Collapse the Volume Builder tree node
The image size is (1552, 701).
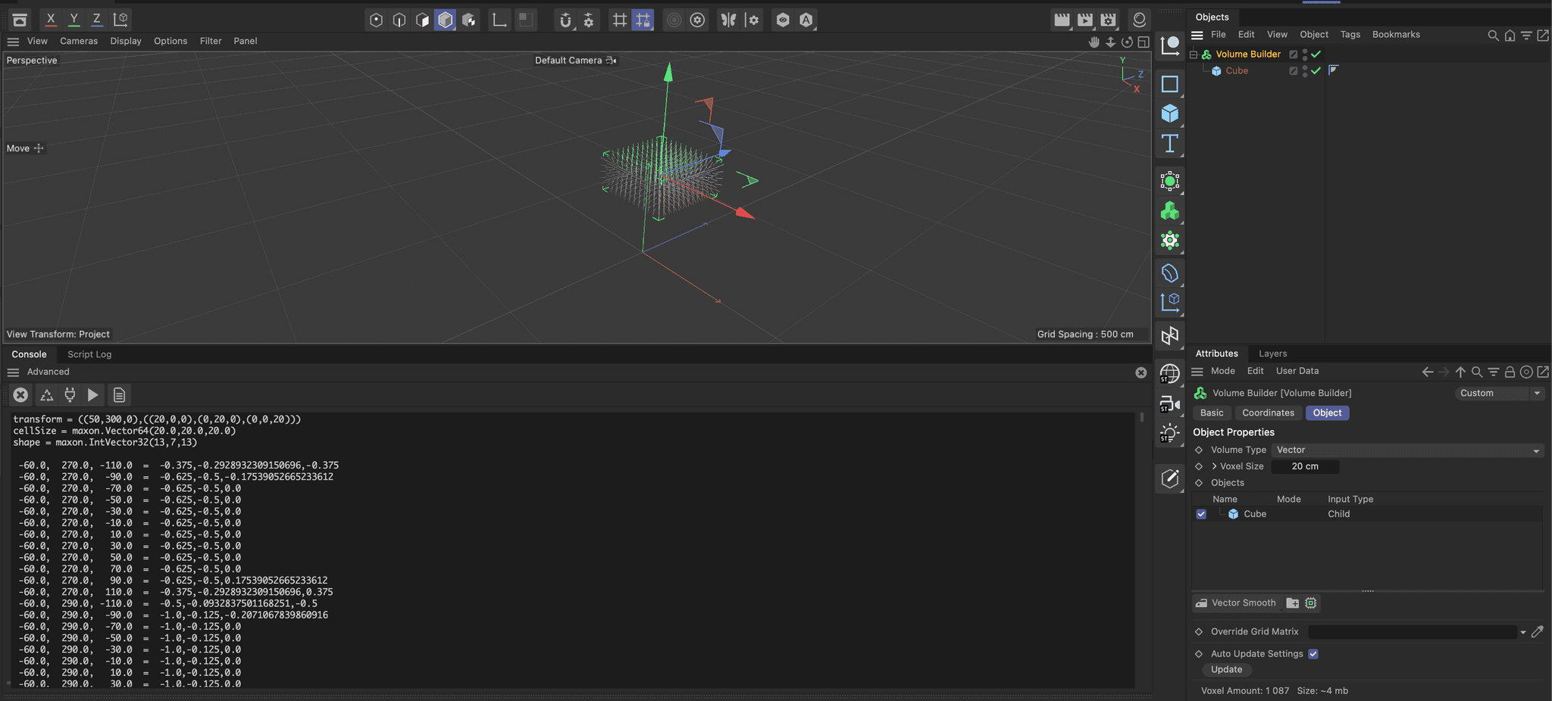(x=1194, y=54)
